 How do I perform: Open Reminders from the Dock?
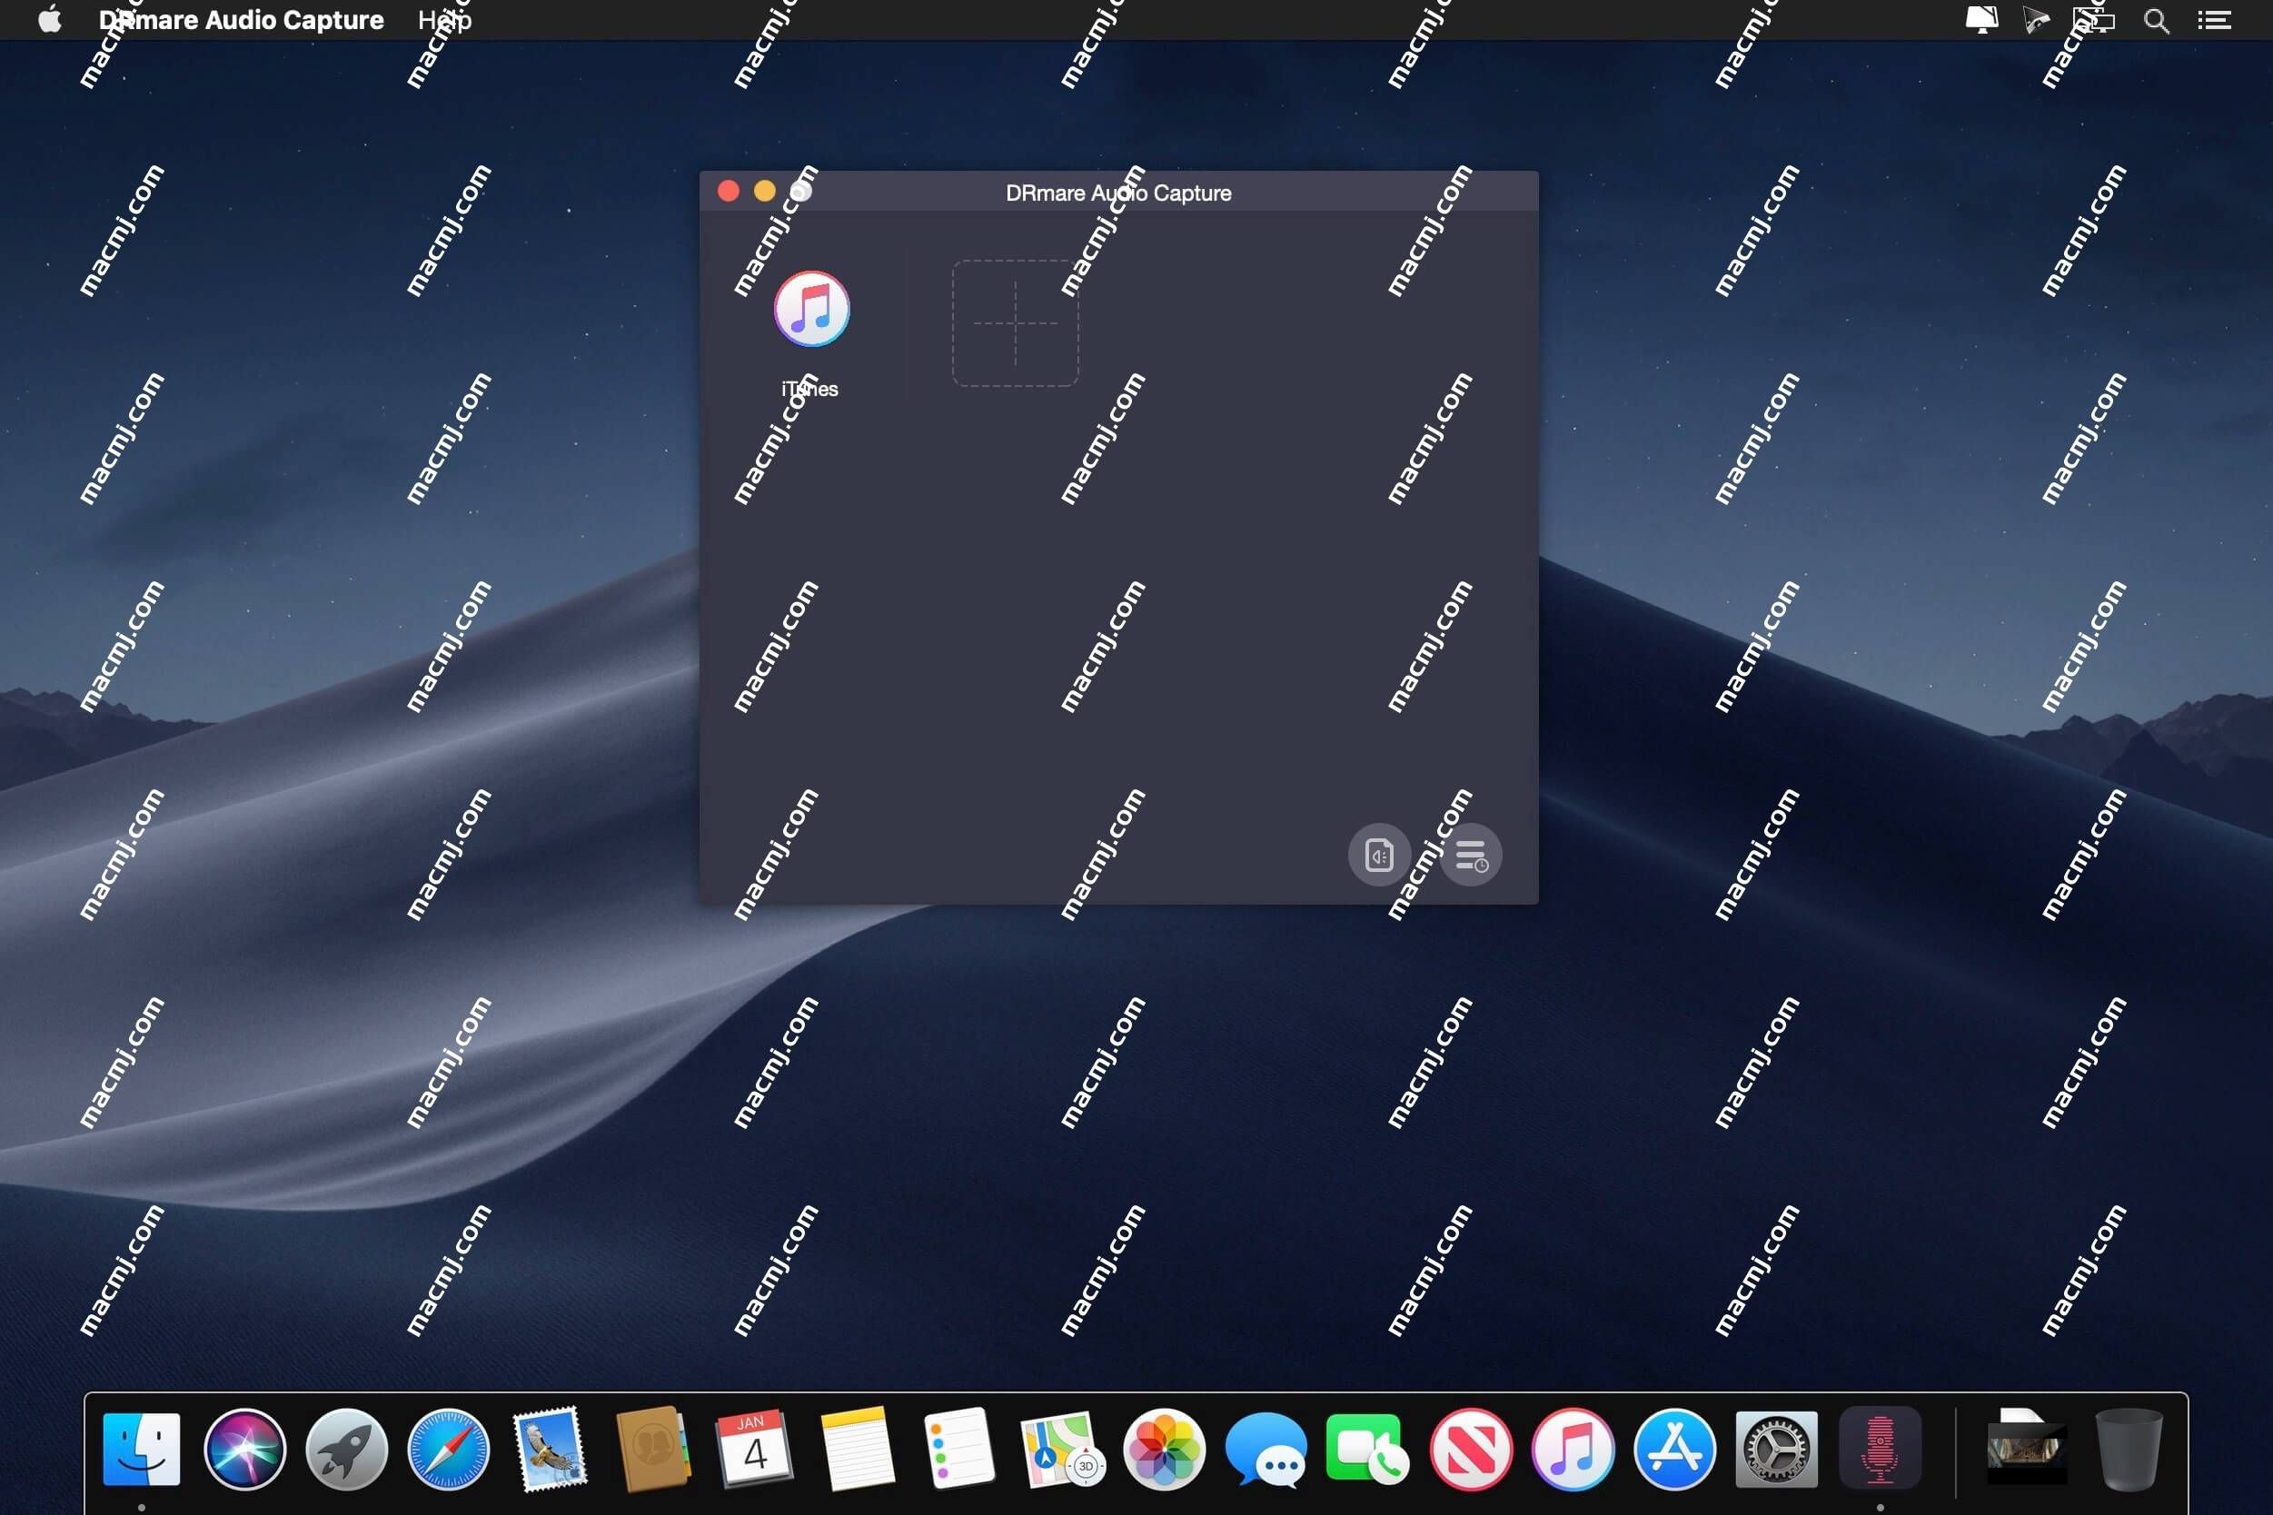coord(958,1449)
